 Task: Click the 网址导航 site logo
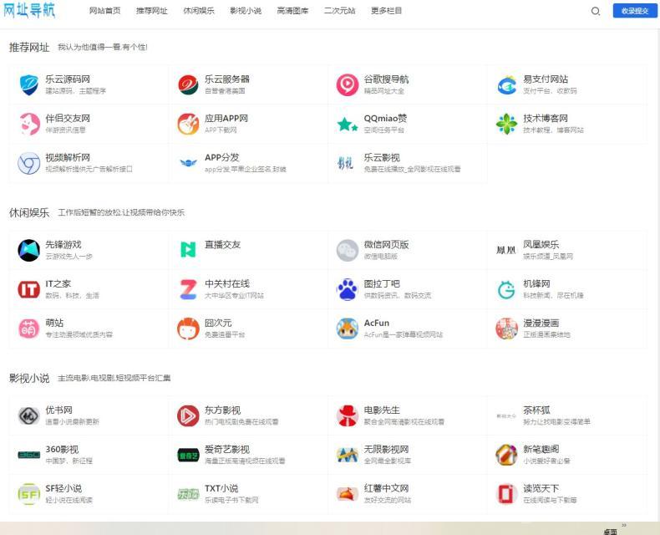pos(30,11)
